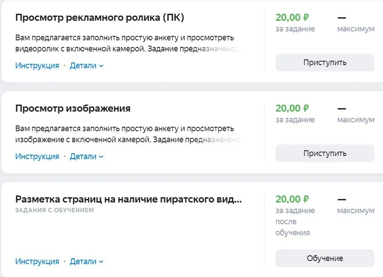
Task: Expand Детали under Просмотр изображения
Action: point(86,156)
